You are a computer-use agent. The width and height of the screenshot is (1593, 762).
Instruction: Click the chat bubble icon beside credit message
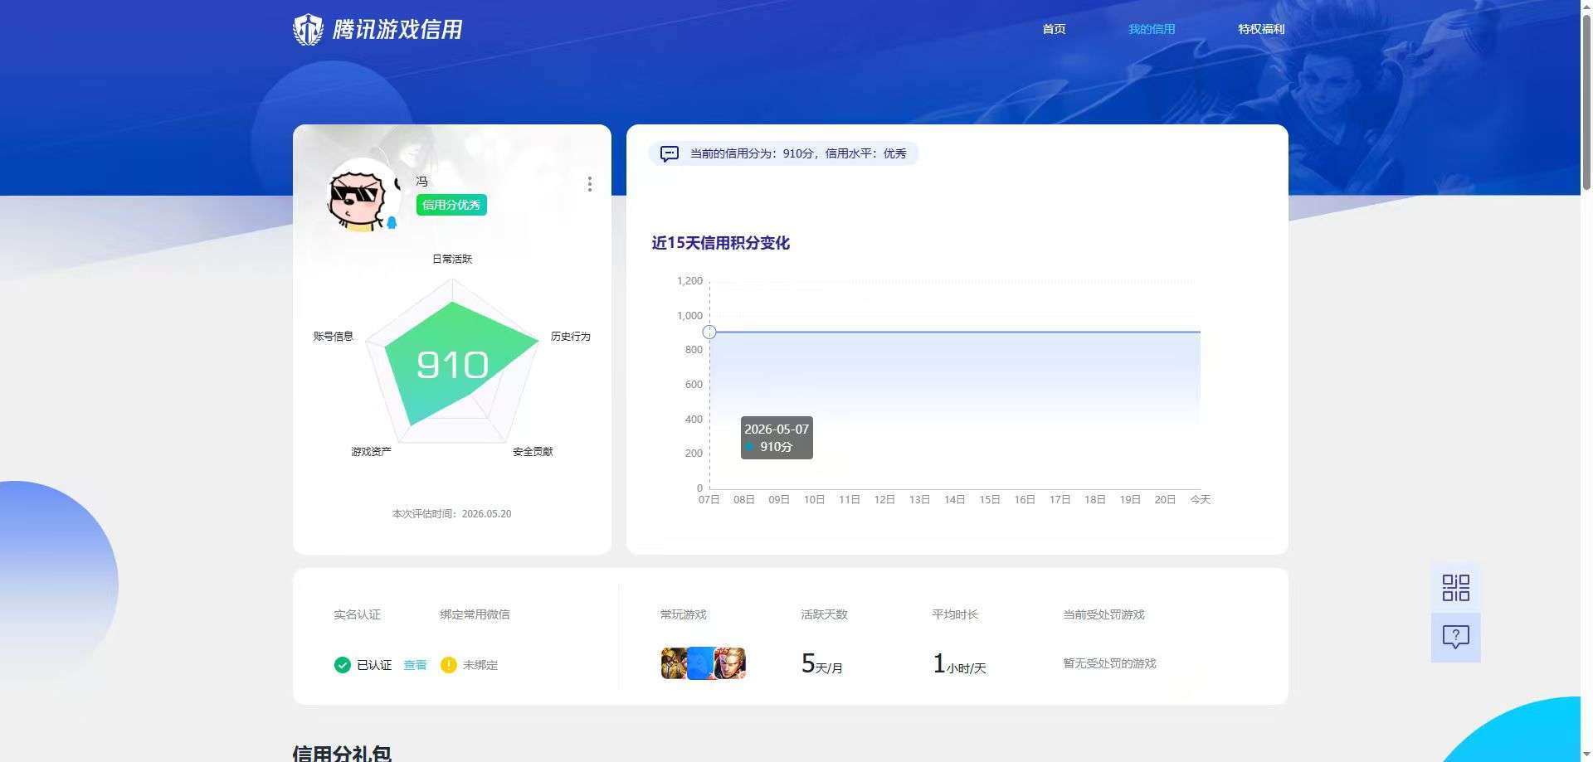[x=670, y=153]
